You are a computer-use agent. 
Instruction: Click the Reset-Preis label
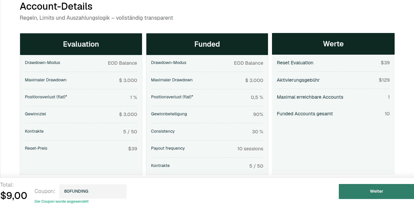click(x=36, y=148)
